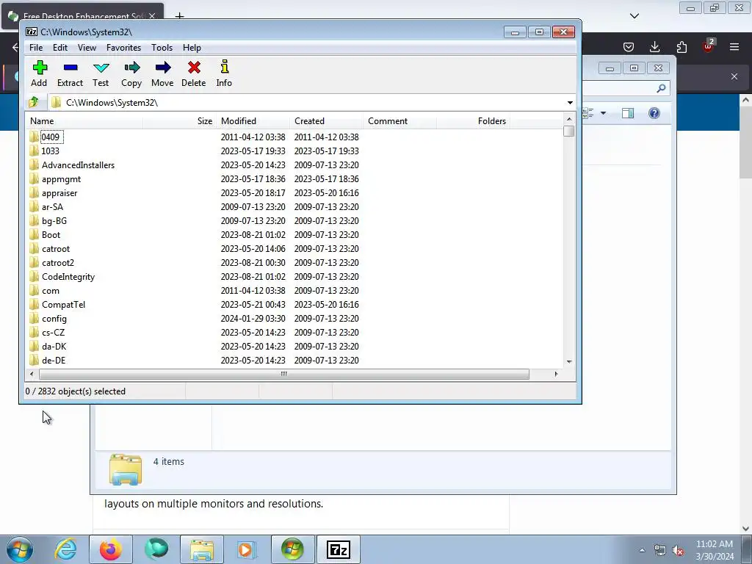Image resolution: width=752 pixels, height=564 pixels.
Task: Open Explorer change view dropdown arrow
Action: tap(604, 113)
